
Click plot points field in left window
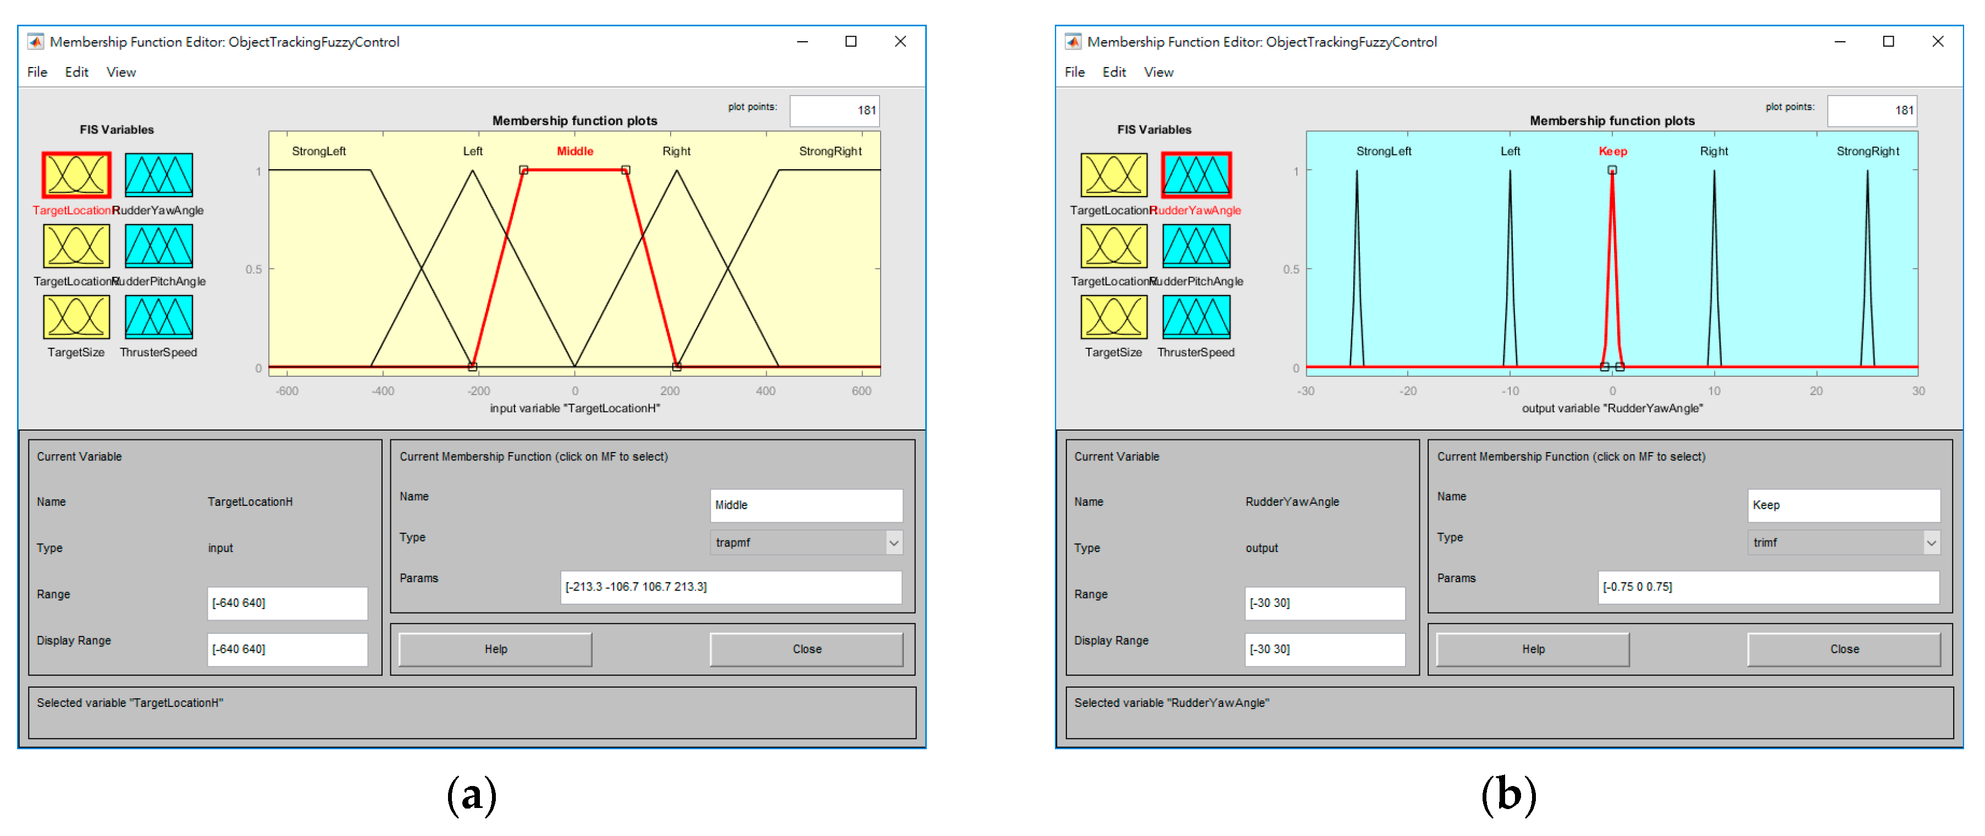pyautogui.click(x=834, y=111)
